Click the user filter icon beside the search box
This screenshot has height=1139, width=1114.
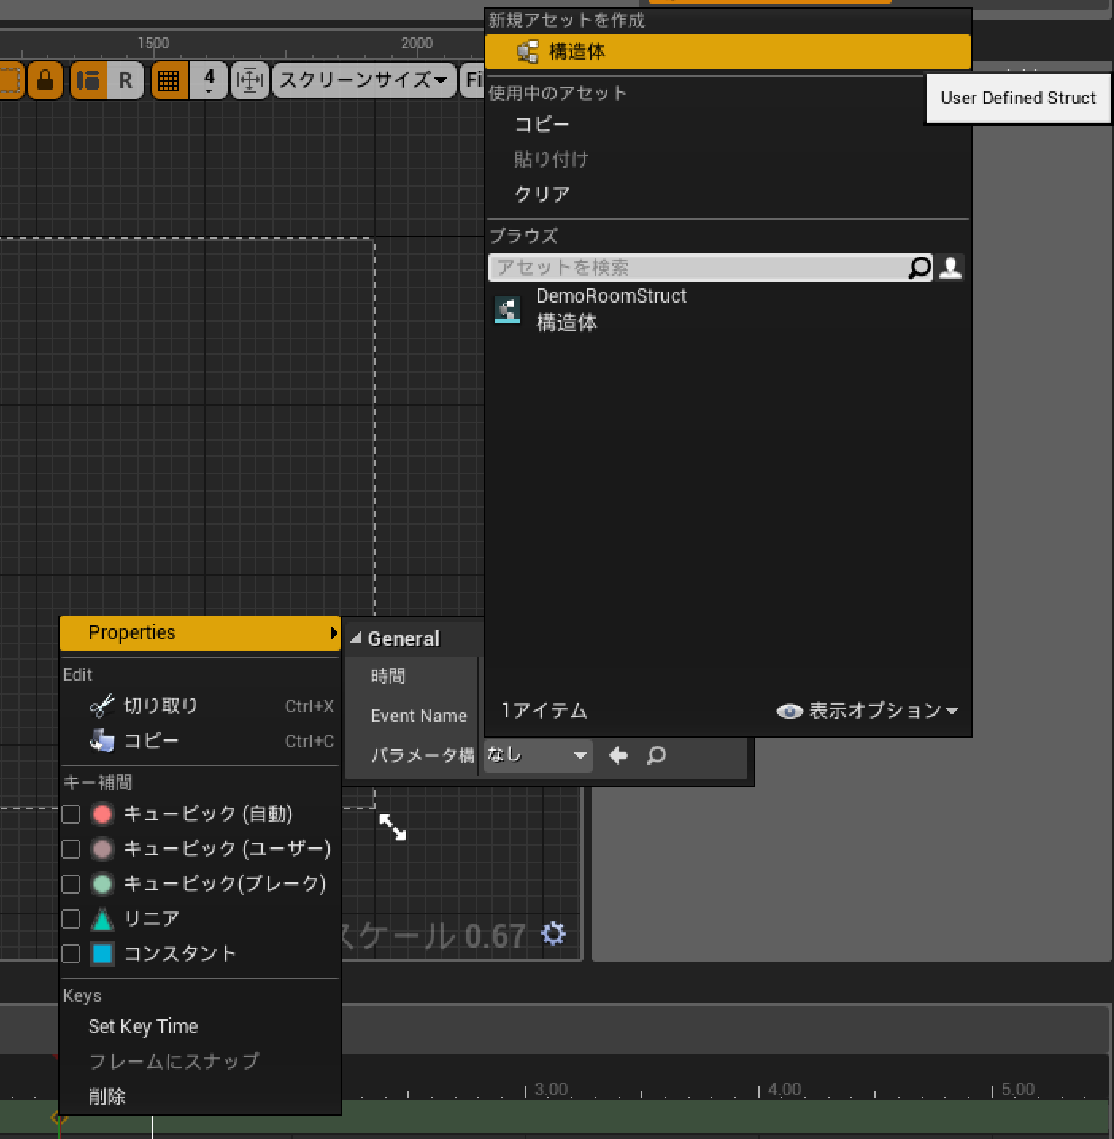pyautogui.click(x=950, y=268)
